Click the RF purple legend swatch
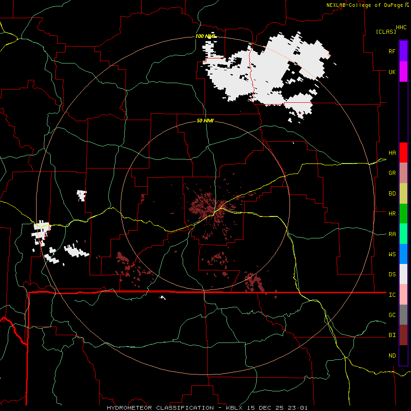Image resolution: width=411 pixels, height=411 pixels. coord(403,51)
